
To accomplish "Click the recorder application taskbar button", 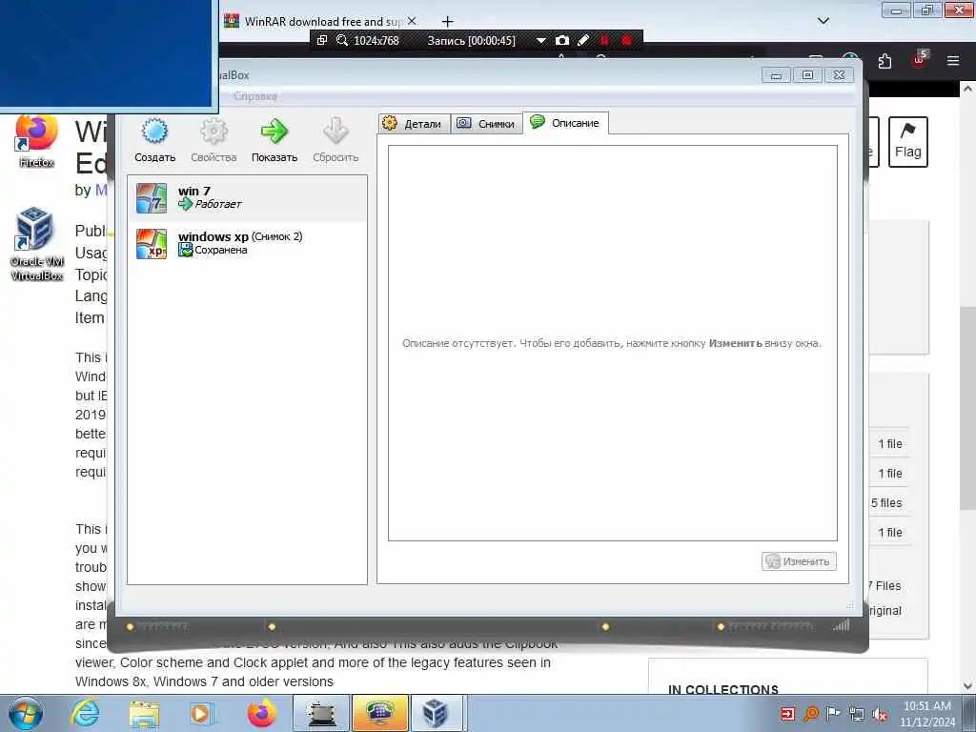I will (x=321, y=713).
